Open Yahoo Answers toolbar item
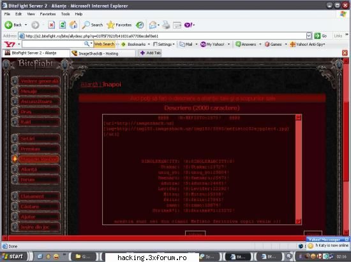351x262 pixels. 246,44
